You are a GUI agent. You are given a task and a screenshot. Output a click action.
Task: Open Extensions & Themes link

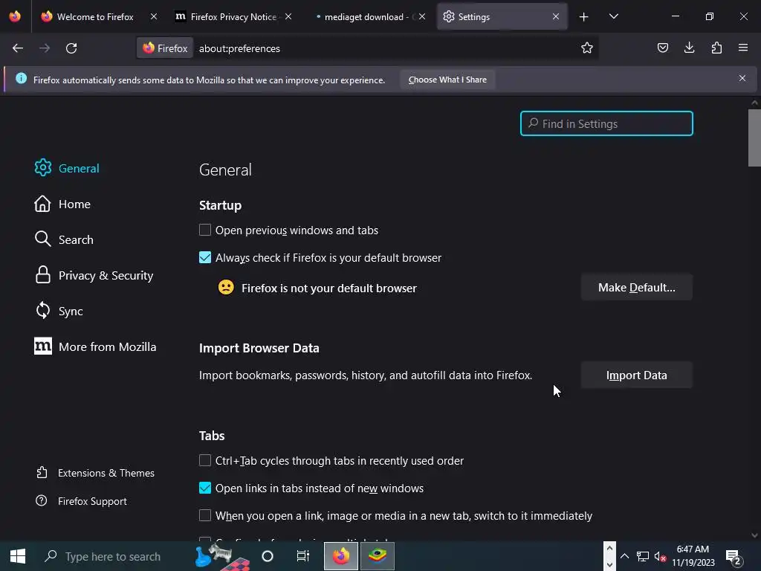(95, 473)
